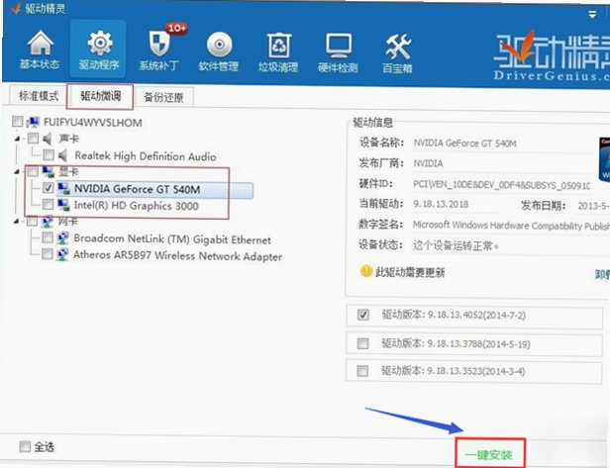Check Broadcom NetLink Gigabit Ethernet checkbox
The height and width of the screenshot is (468, 610).
coord(48,237)
